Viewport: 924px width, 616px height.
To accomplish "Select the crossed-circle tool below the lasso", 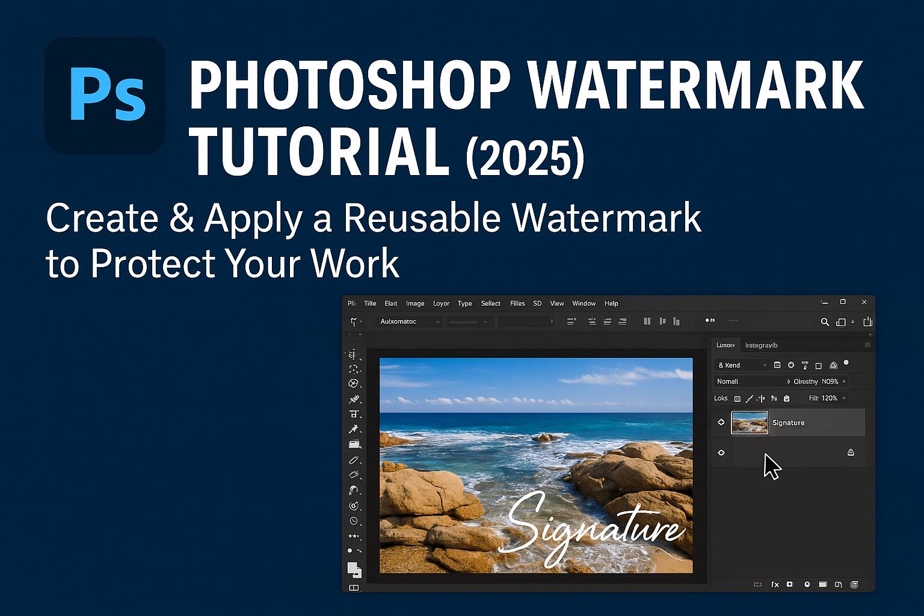I will pos(354,384).
